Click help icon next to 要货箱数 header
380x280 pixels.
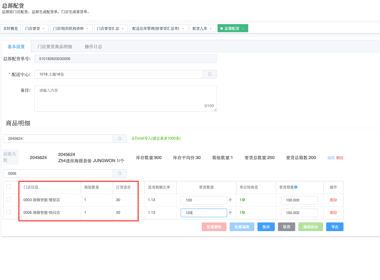point(296,187)
